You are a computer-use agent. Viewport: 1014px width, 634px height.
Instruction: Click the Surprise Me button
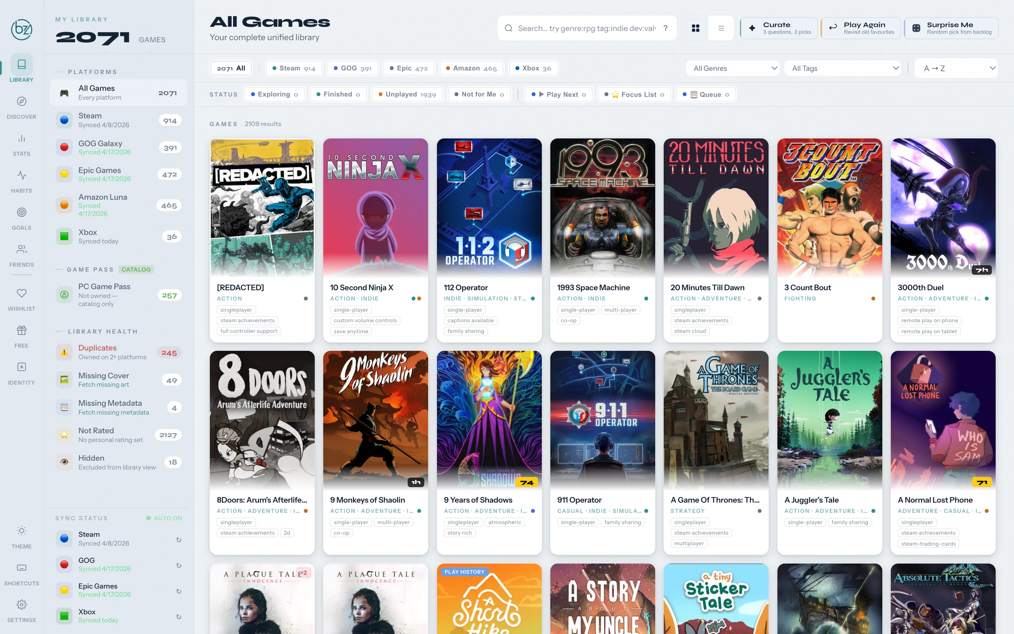951,28
